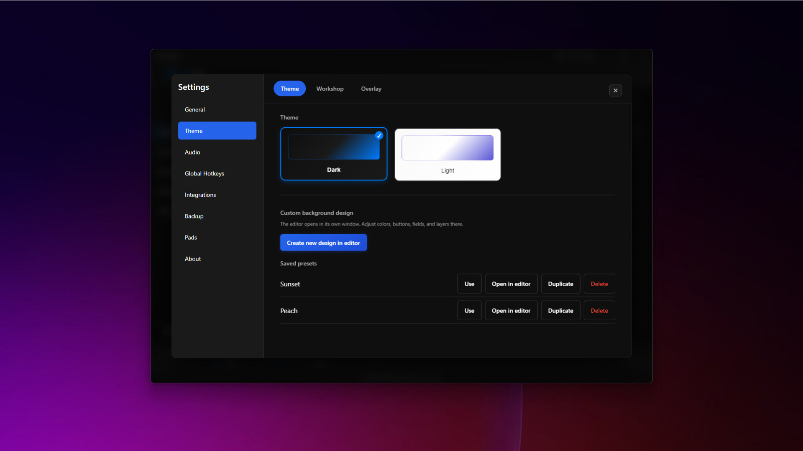Delete the Peach preset

[x=599, y=311]
